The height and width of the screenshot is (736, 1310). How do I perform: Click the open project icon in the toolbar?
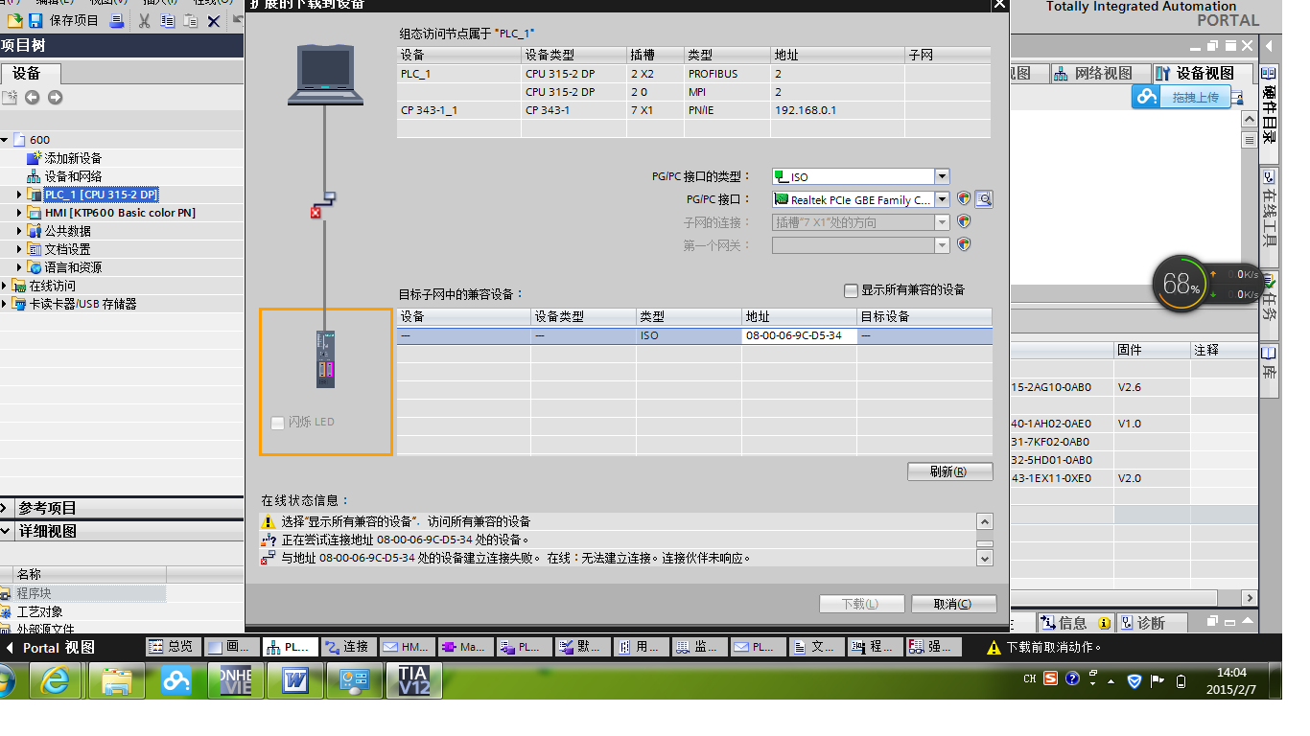pyautogui.click(x=15, y=20)
